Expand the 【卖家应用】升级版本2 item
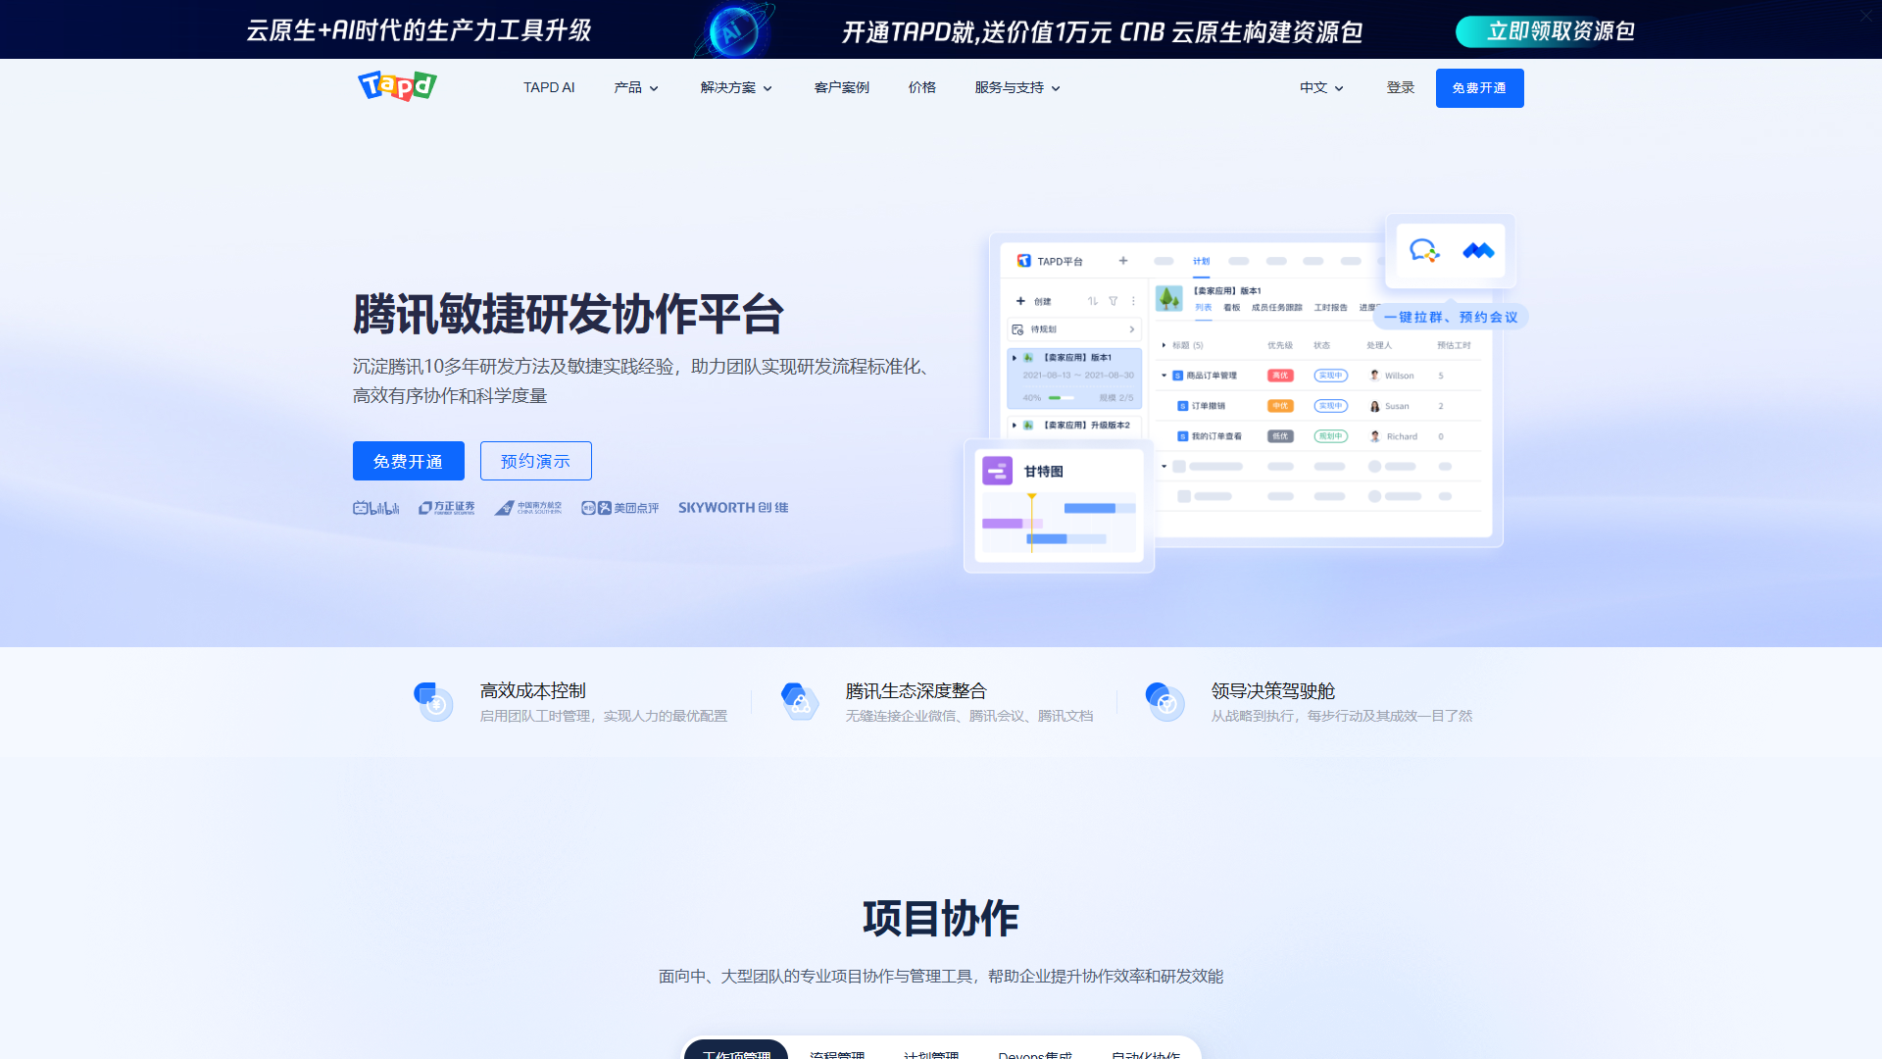The width and height of the screenshot is (1882, 1059). (1015, 426)
